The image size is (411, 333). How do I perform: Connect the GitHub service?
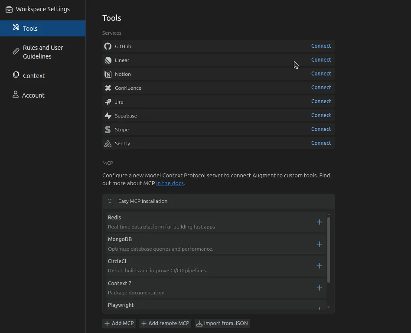321,46
